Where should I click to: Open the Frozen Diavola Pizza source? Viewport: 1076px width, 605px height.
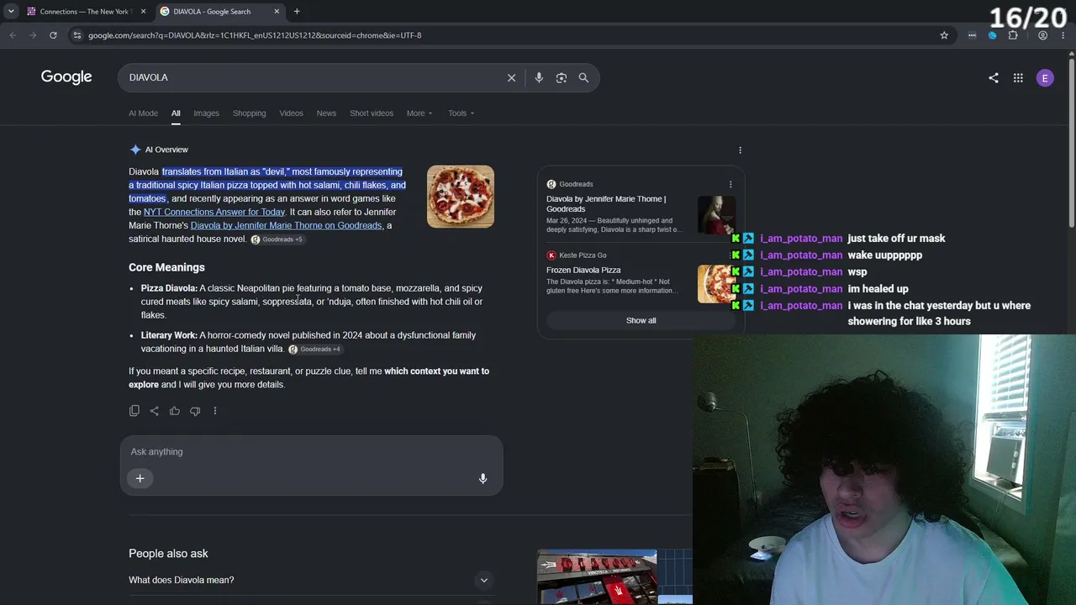(583, 271)
